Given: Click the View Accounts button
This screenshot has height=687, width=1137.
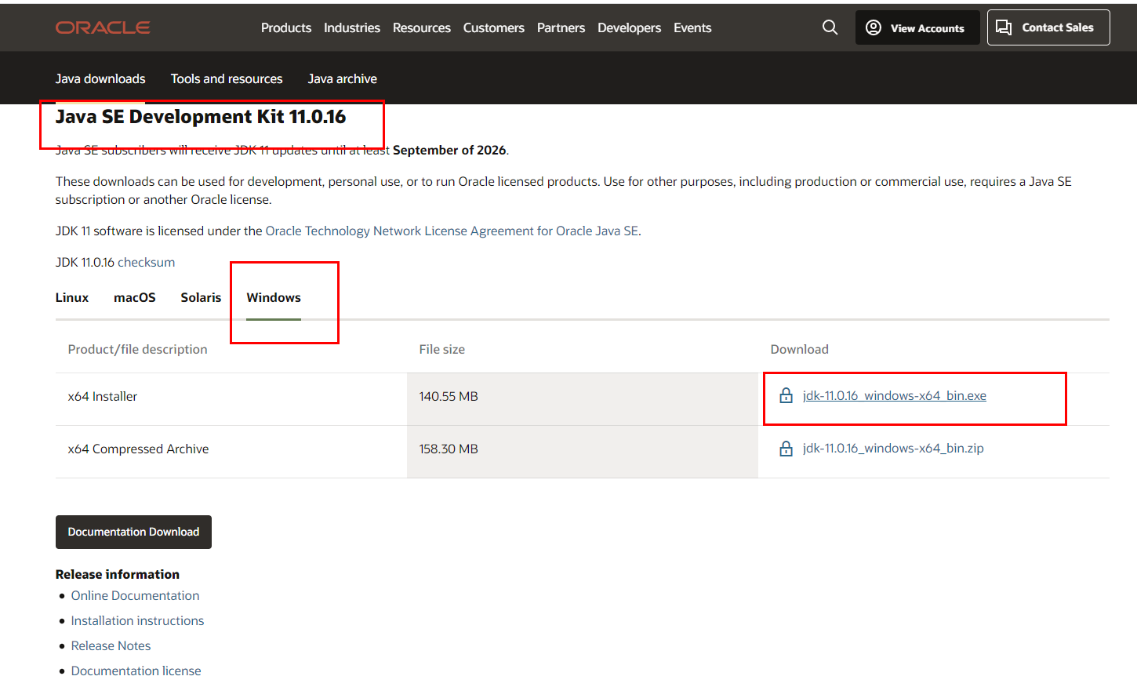Looking at the screenshot, I should 917,27.
